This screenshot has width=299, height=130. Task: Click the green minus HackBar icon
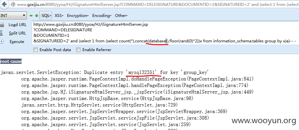tap(31, 16)
